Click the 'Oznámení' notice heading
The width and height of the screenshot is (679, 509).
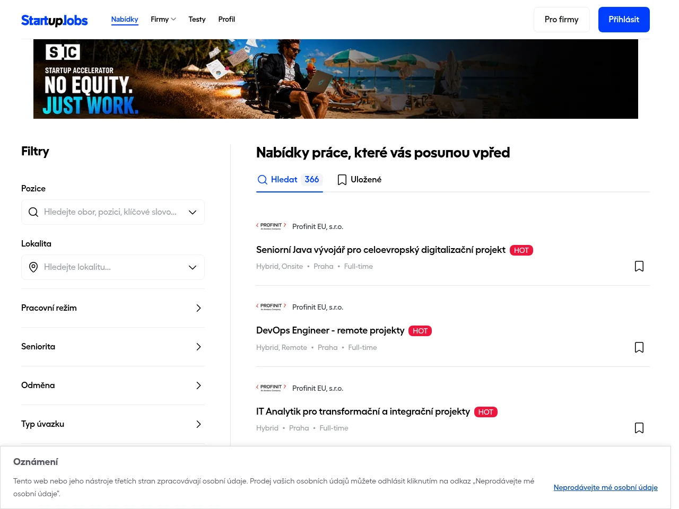point(36,462)
